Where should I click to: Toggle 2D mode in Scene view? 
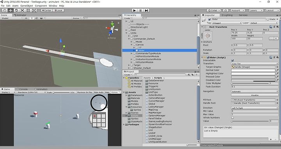click(x=26, y=18)
